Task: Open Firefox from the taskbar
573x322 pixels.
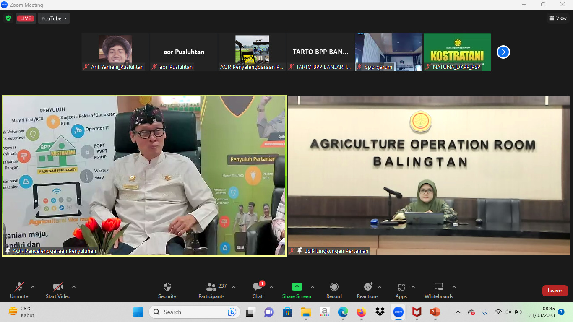Action: (361, 312)
